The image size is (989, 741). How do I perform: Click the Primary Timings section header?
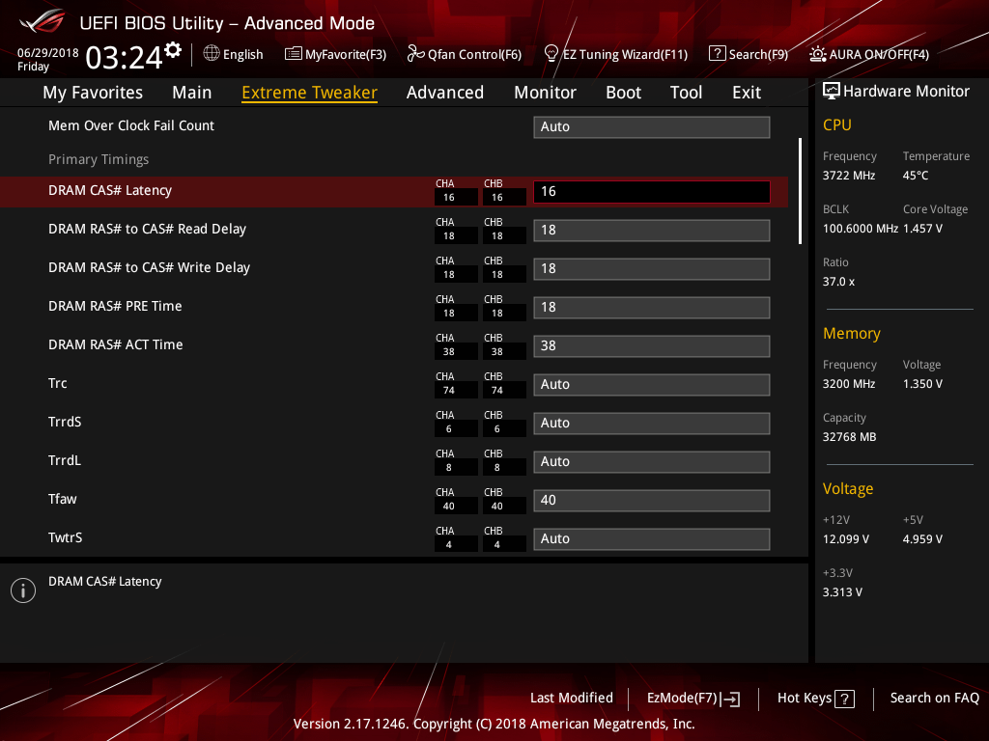(x=99, y=159)
